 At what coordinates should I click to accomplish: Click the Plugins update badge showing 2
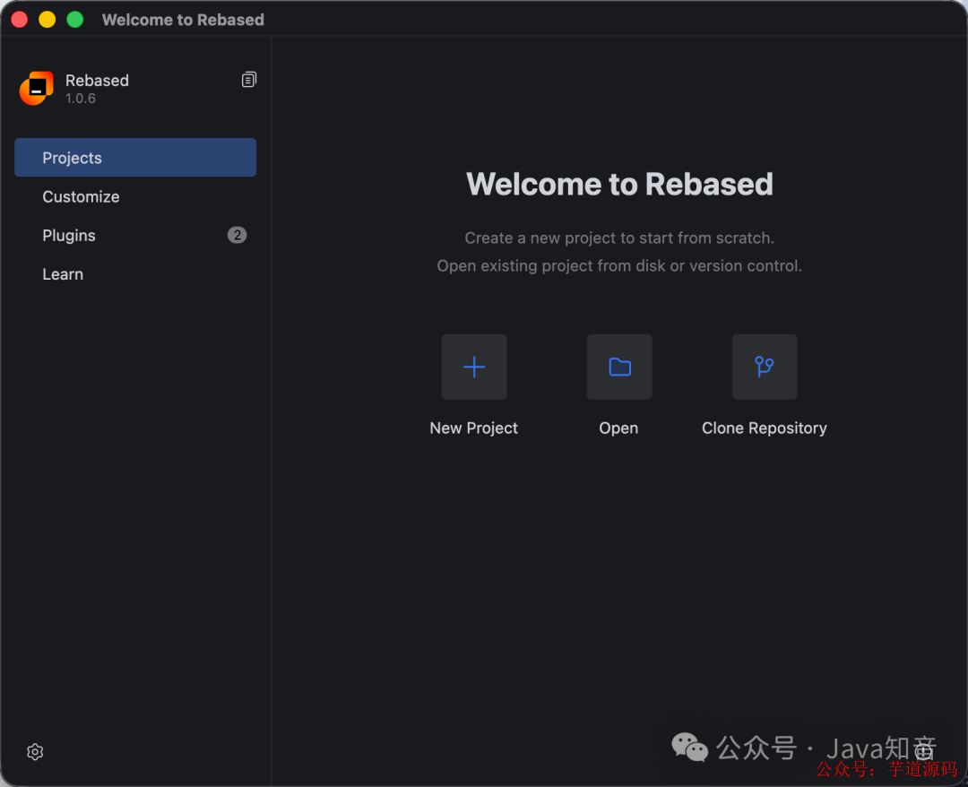click(x=237, y=235)
